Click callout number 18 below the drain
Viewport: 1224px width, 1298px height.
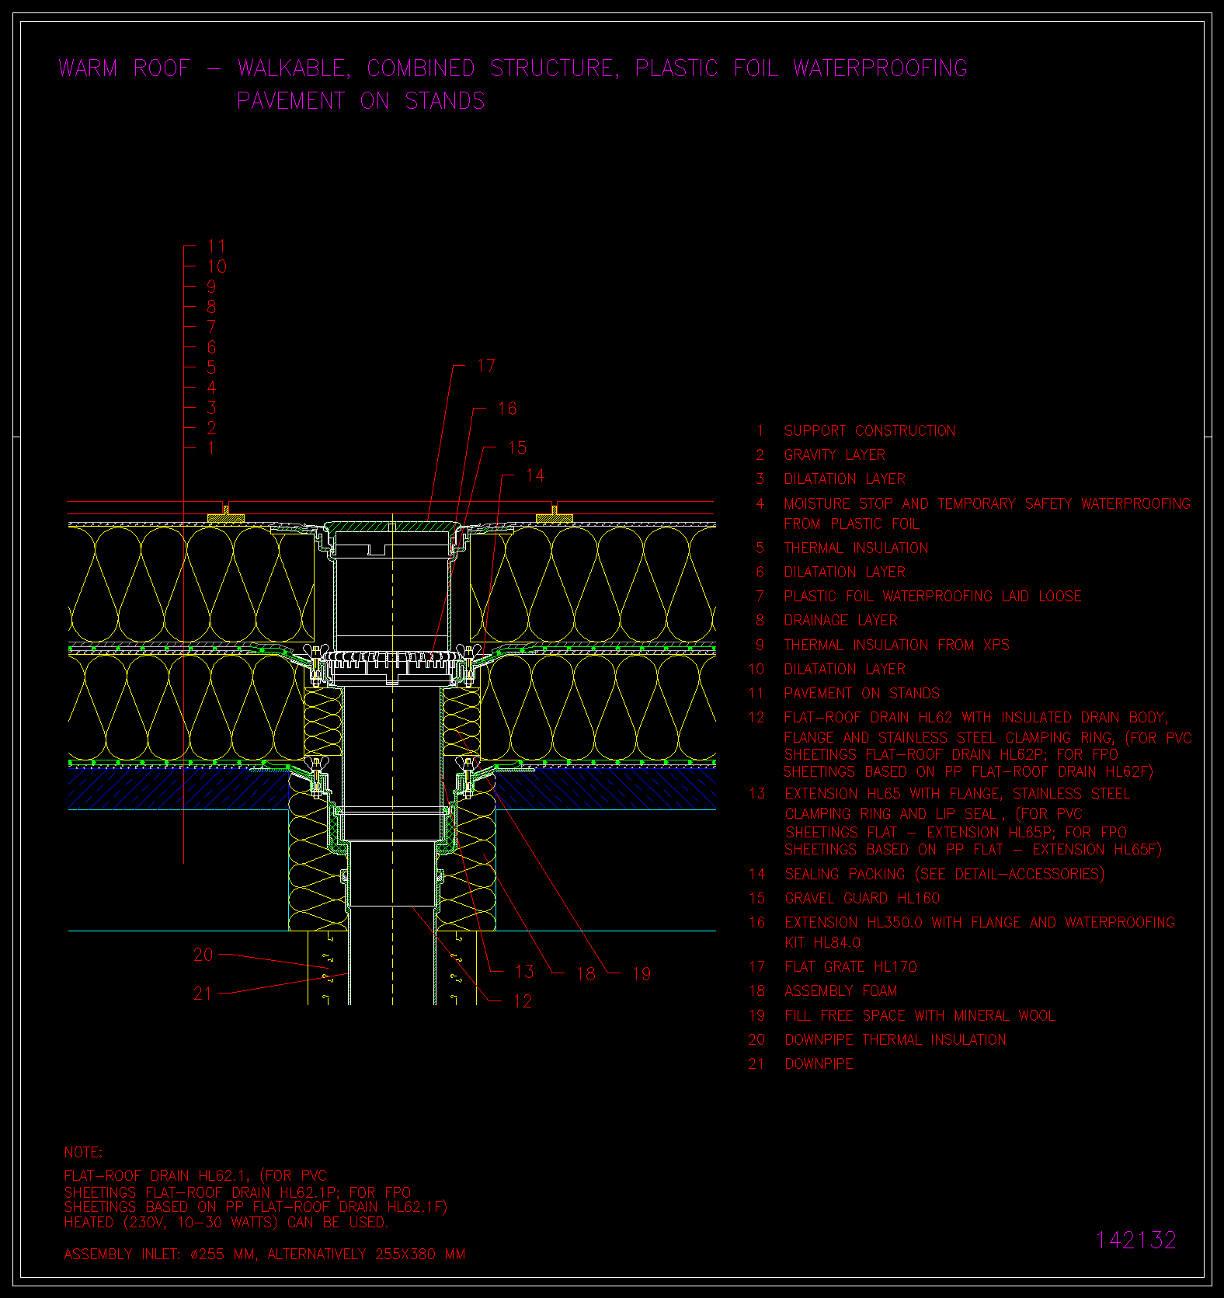click(x=586, y=973)
